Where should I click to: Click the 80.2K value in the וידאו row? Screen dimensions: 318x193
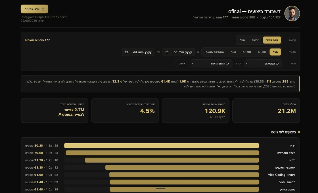[x=39, y=146]
